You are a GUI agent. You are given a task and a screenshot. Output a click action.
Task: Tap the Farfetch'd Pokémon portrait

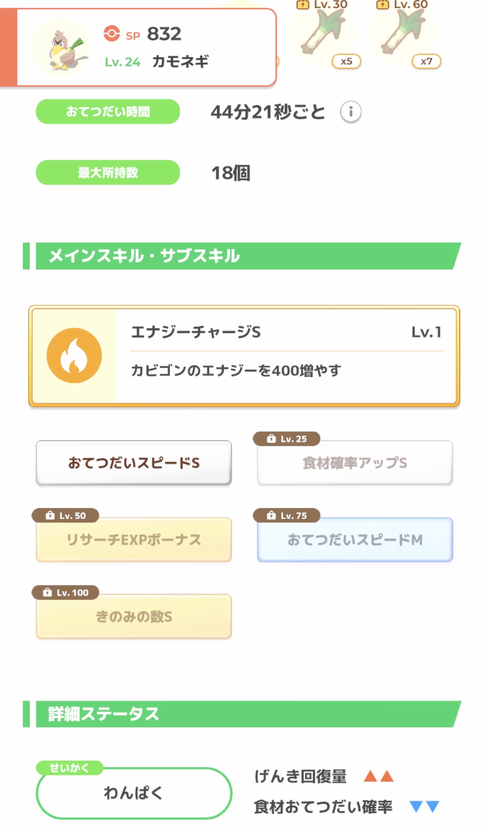tap(61, 49)
